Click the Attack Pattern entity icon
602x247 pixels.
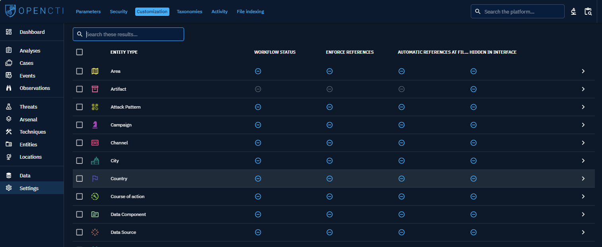(95, 107)
